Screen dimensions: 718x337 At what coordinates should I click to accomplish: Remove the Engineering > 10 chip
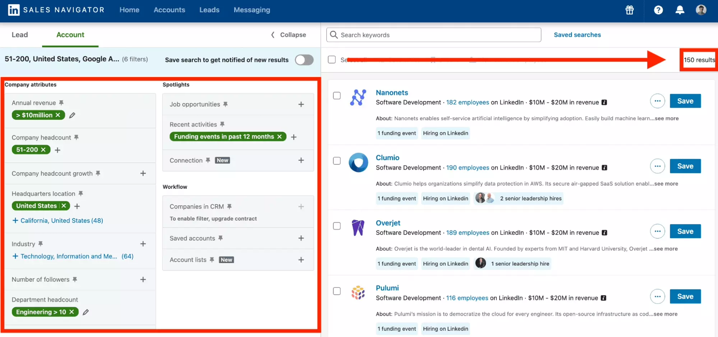(71, 312)
